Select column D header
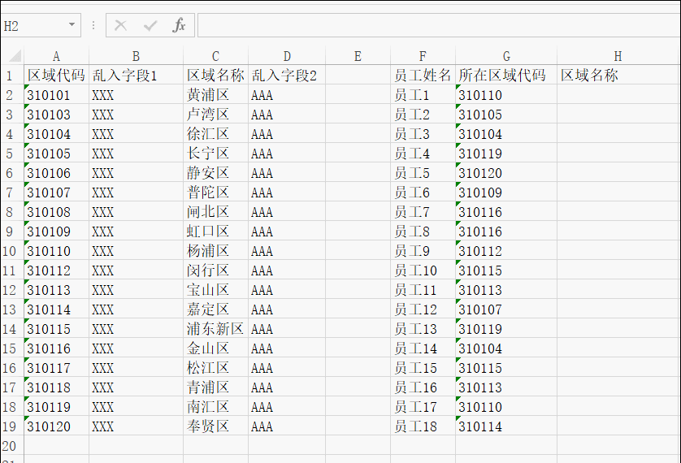The height and width of the screenshot is (463, 681). [x=287, y=56]
